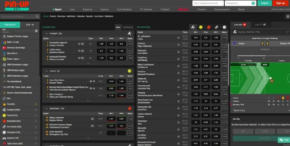Click the Top Matches vertical scrollbar
The height and width of the screenshot is (146, 290).
pos(229,64)
